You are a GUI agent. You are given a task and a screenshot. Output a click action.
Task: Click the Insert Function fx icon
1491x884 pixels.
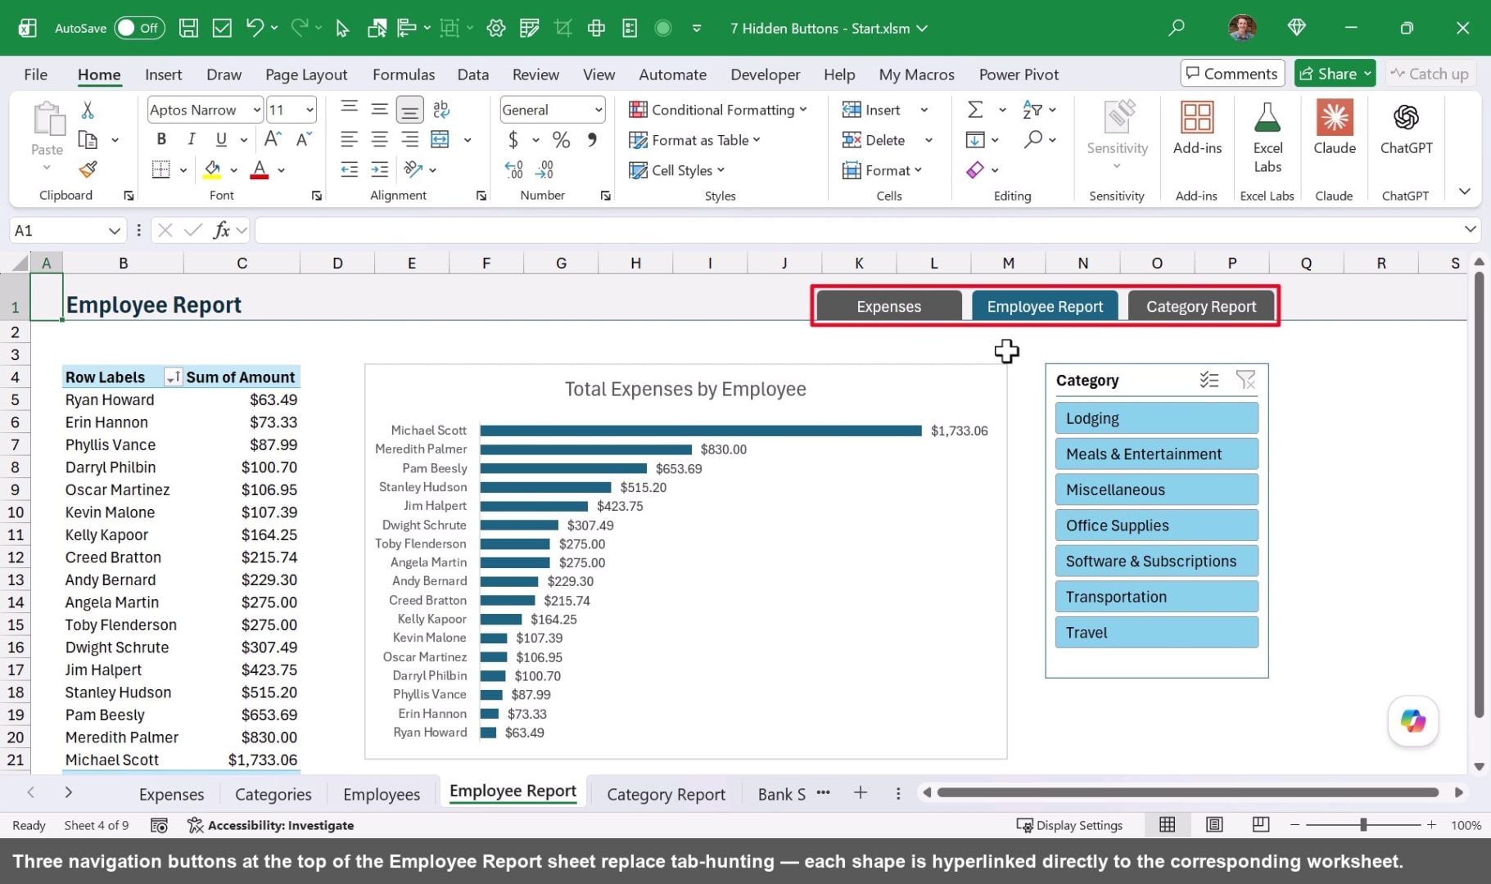[x=221, y=230]
